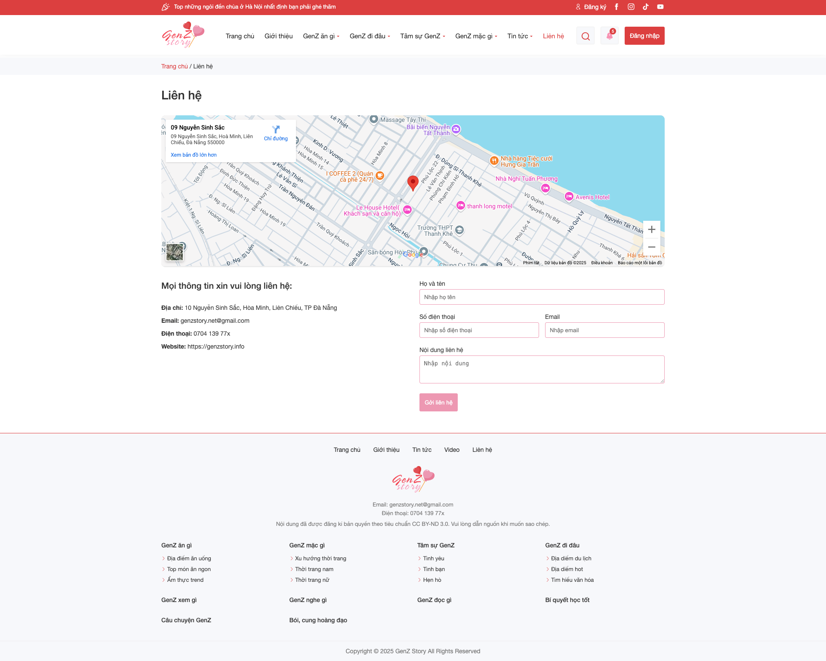Image resolution: width=826 pixels, height=661 pixels.
Task: Zoom in the map with plus button
Action: point(652,229)
